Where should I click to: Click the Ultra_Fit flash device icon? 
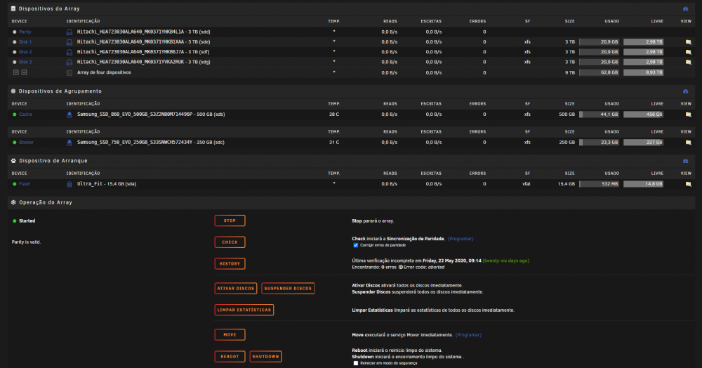[x=69, y=184]
